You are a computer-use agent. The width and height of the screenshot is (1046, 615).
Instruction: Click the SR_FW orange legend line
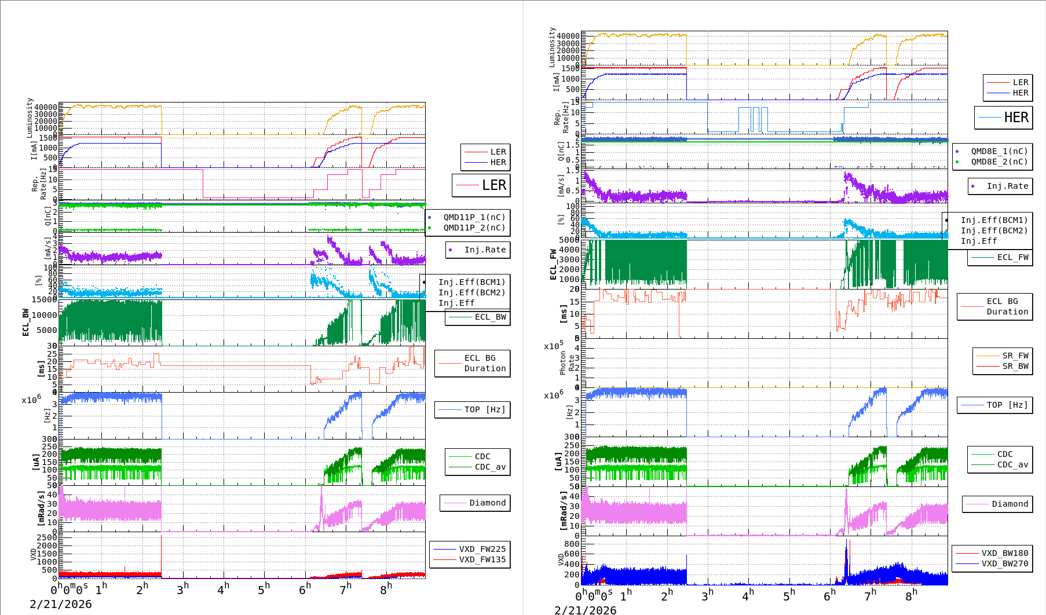pos(988,356)
